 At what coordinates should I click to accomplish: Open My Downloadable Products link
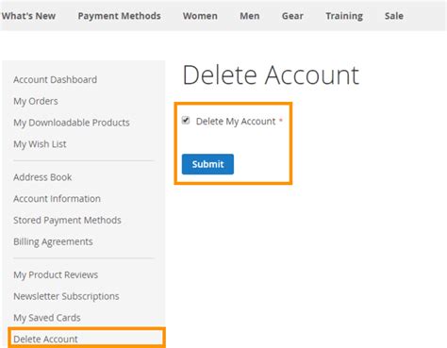coord(72,123)
